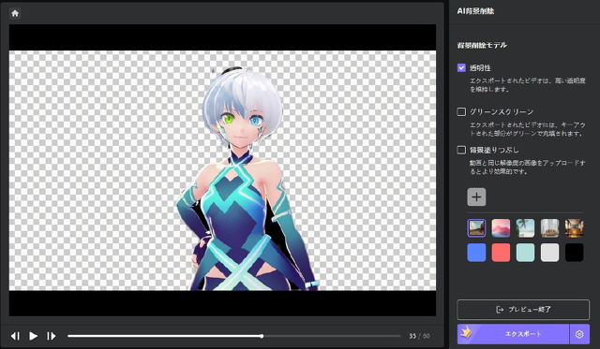This screenshot has width=600, height=349.
Task: Click the AI背景削除 panel title
Action: [x=475, y=11]
